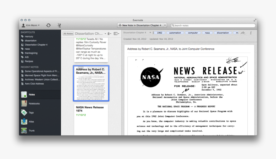Open recent note Some Operational Aspects
This screenshot has width=276, height=159.
point(40,71)
